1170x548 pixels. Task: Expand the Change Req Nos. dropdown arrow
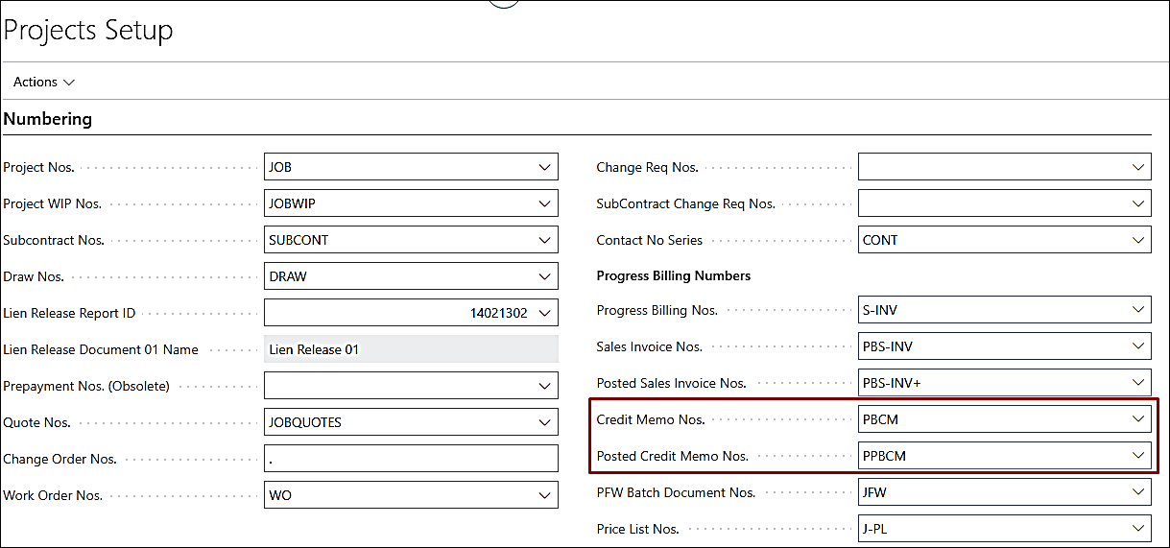coord(1138,167)
